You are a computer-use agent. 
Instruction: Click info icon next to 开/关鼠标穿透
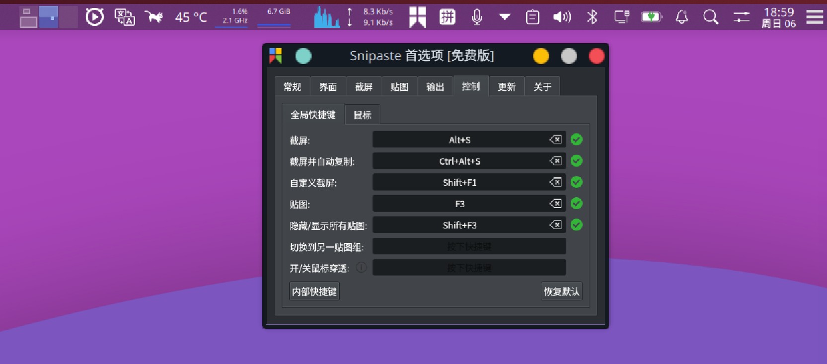(x=361, y=267)
